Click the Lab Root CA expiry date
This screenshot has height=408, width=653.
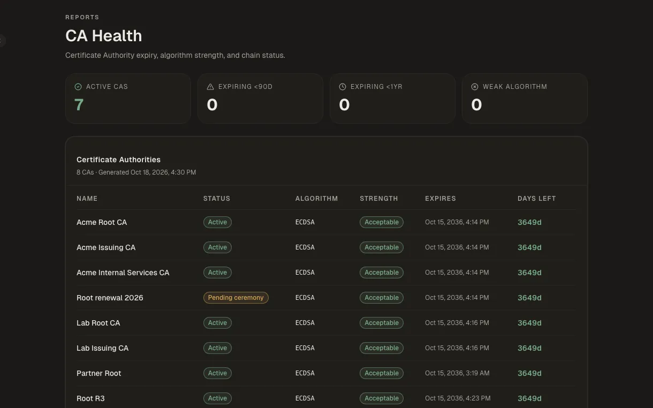coord(457,323)
